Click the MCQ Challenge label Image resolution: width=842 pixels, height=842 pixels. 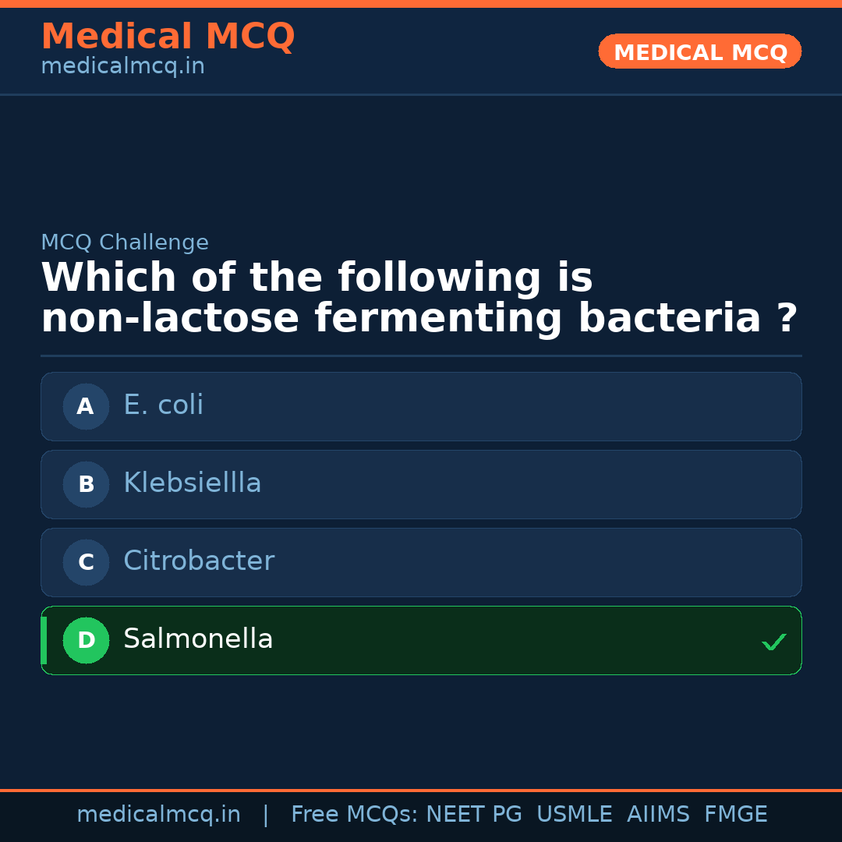tap(125, 243)
